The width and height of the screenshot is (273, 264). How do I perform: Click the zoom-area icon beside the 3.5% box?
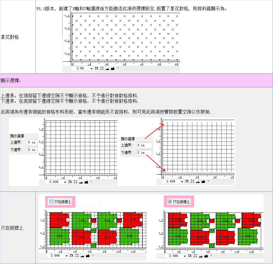click(96, 69)
